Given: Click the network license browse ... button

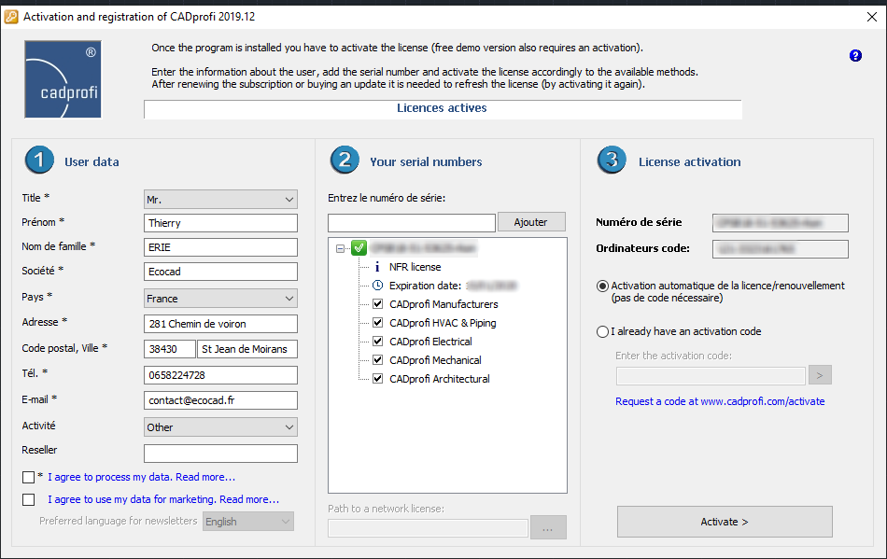Looking at the screenshot, I should tap(548, 527).
